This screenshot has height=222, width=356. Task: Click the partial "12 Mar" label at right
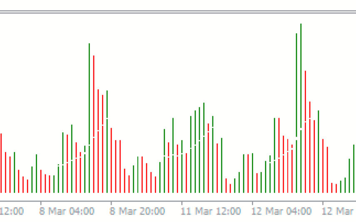tap(338, 211)
